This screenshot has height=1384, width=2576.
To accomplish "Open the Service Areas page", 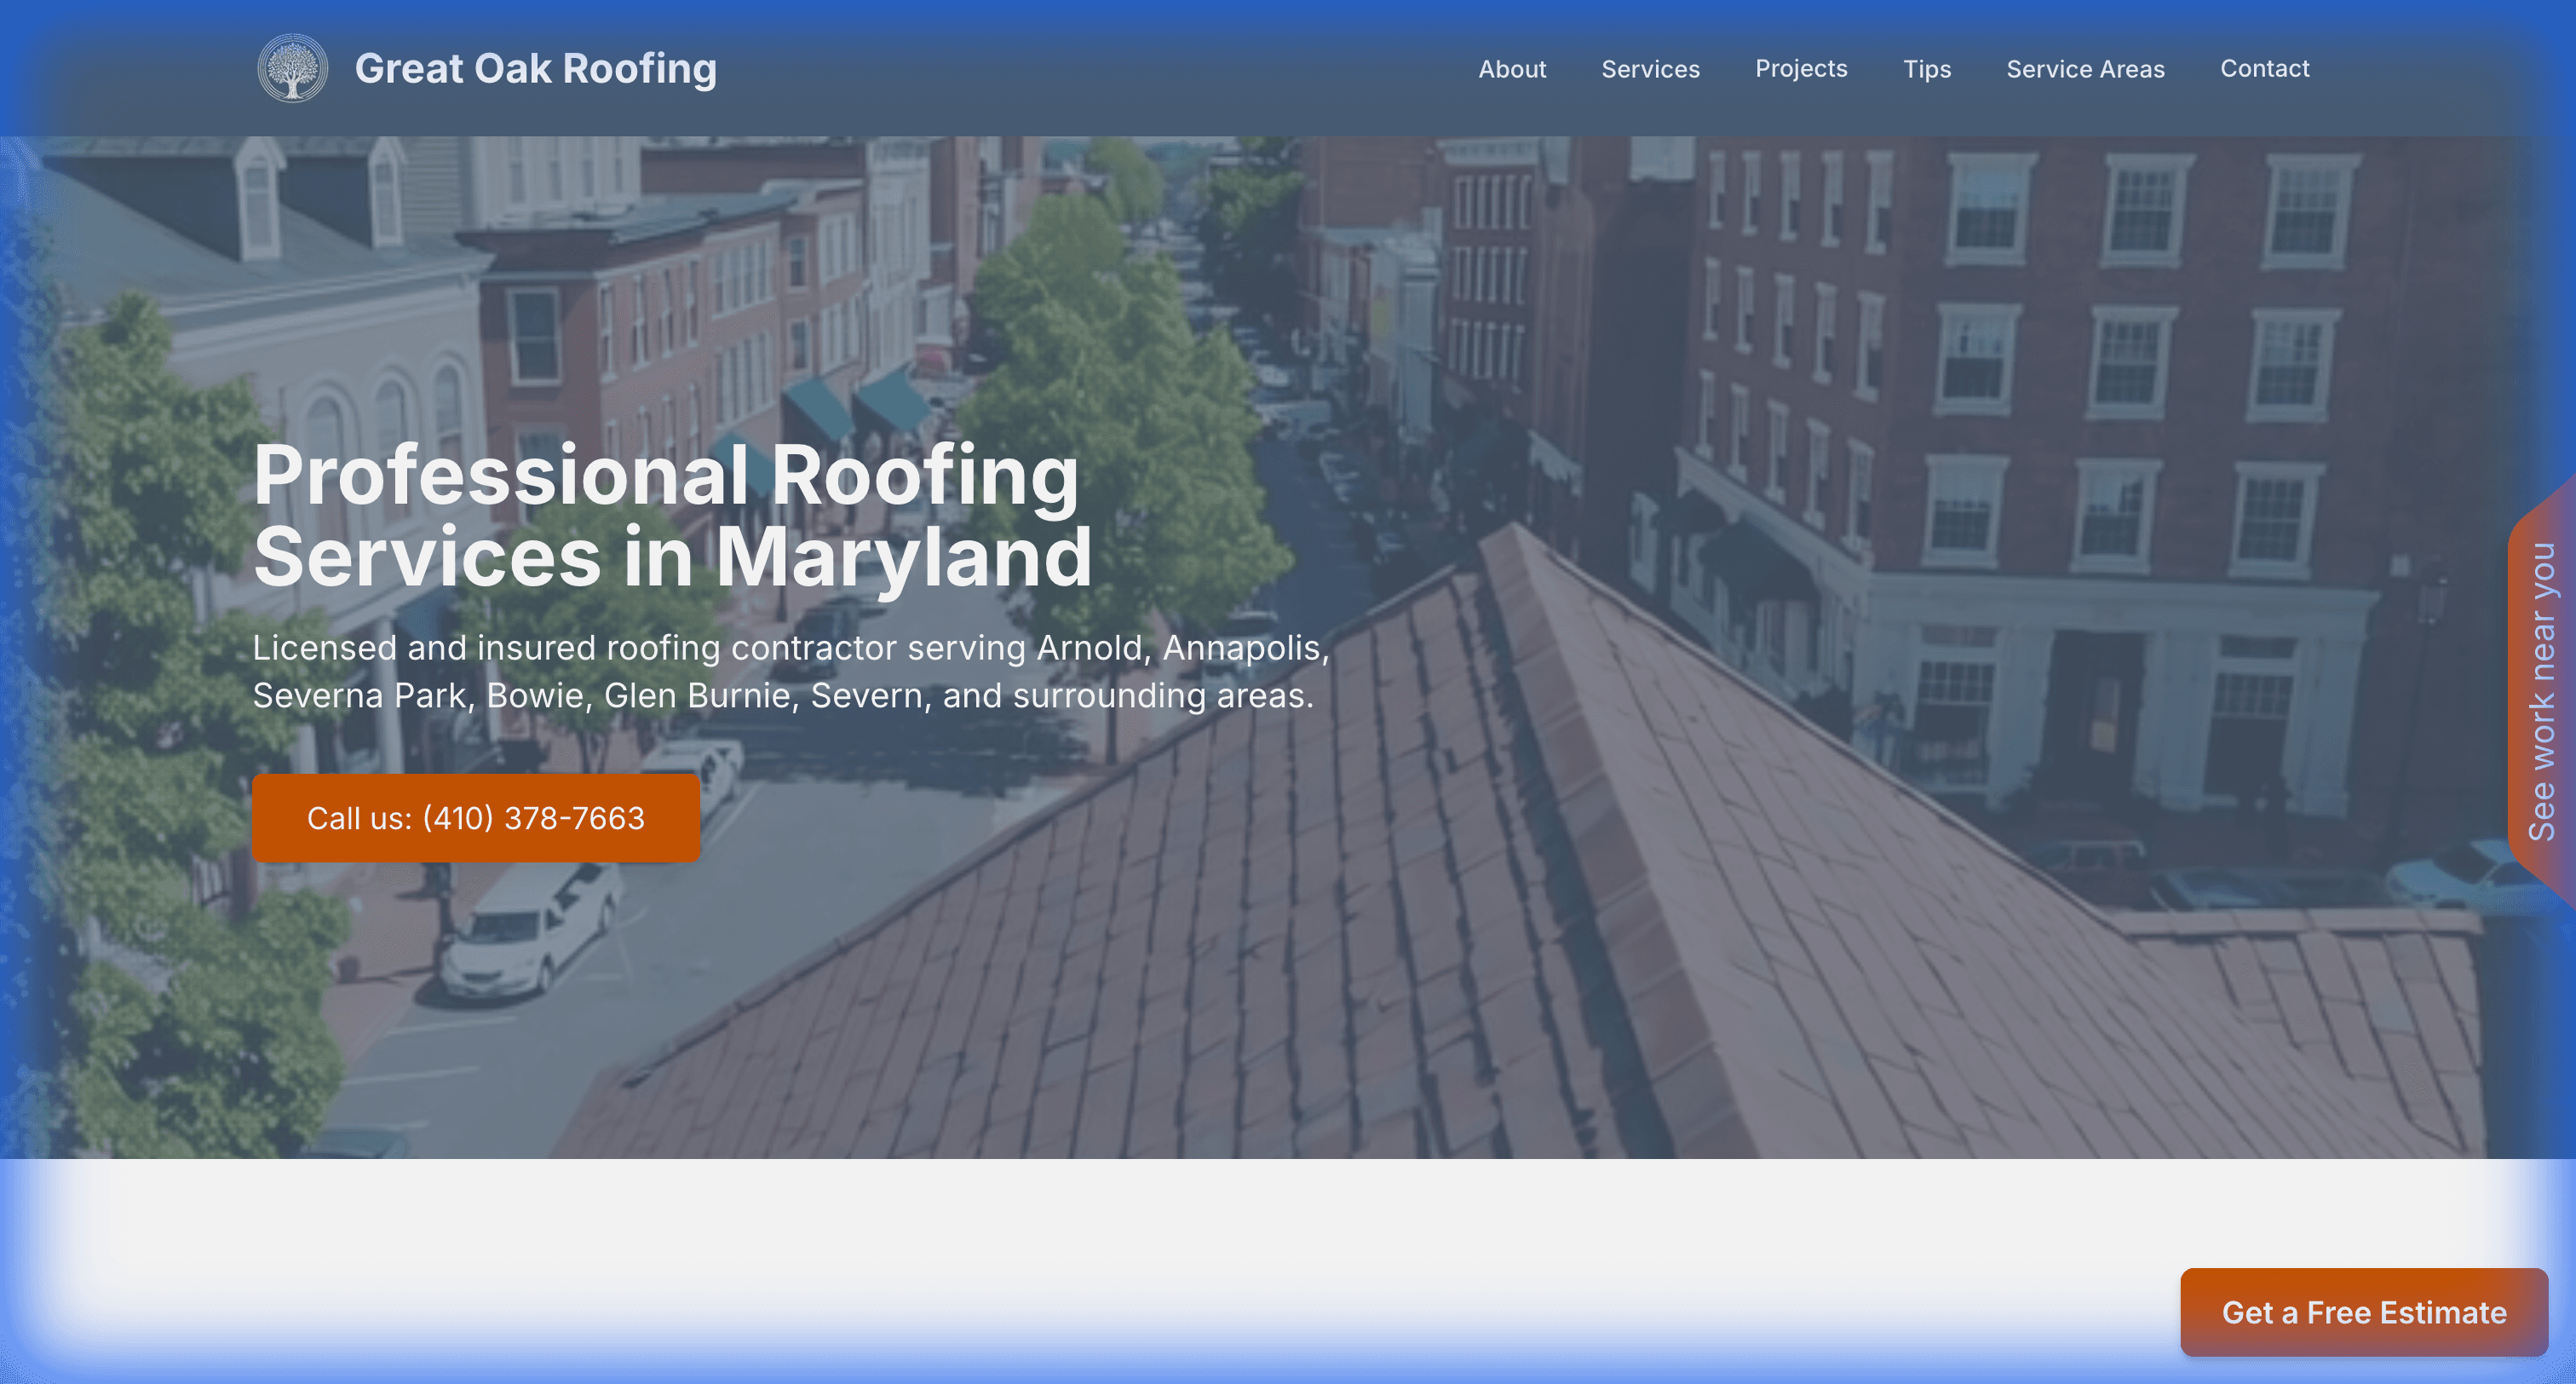I will click(x=2085, y=69).
